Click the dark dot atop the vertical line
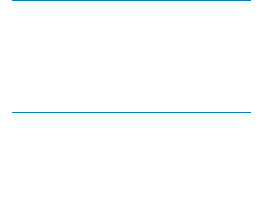This screenshot has width=263, height=216. (12, 200)
